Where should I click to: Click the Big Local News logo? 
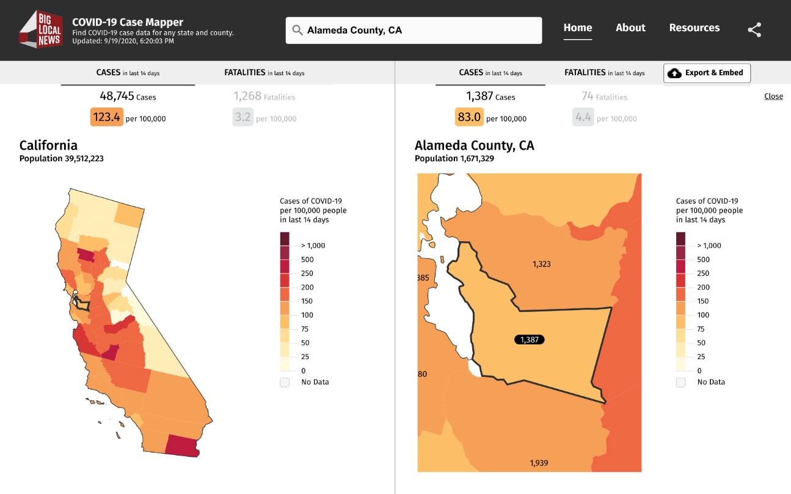42,30
